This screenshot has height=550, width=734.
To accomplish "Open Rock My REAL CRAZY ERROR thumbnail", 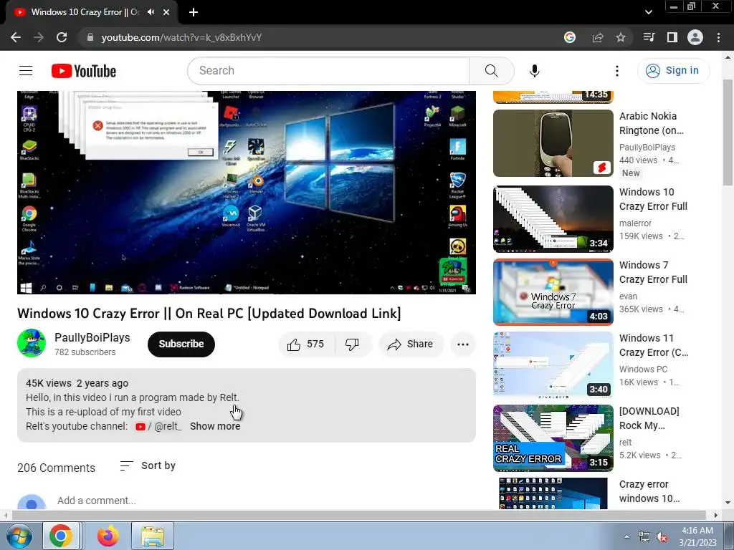I will click(553, 438).
